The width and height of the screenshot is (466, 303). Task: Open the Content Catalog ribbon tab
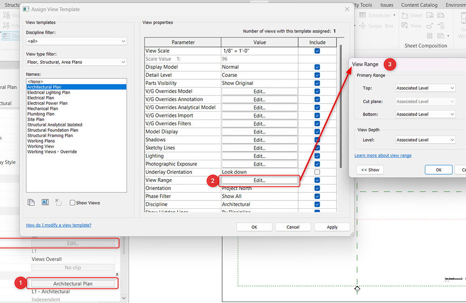[x=419, y=5]
